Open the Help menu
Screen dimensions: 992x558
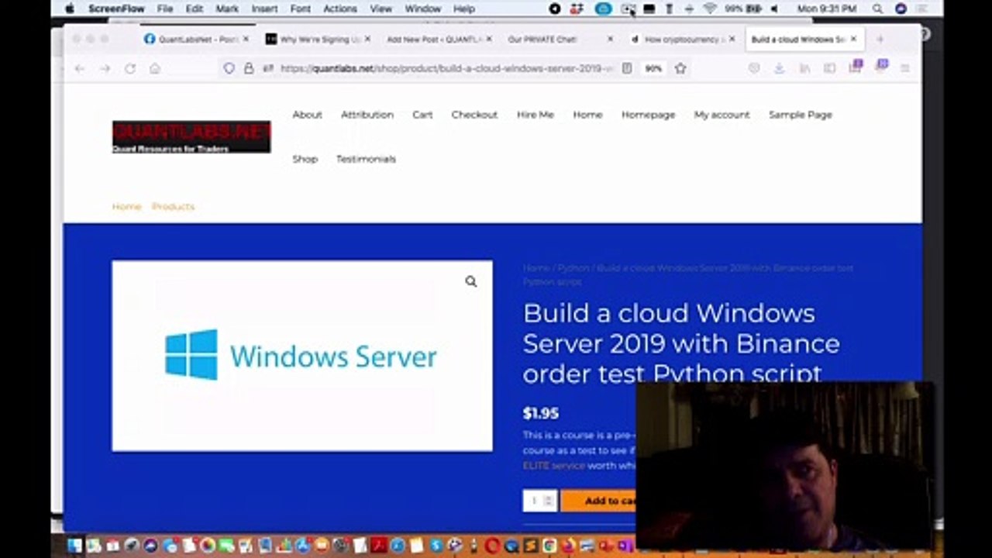point(464,9)
